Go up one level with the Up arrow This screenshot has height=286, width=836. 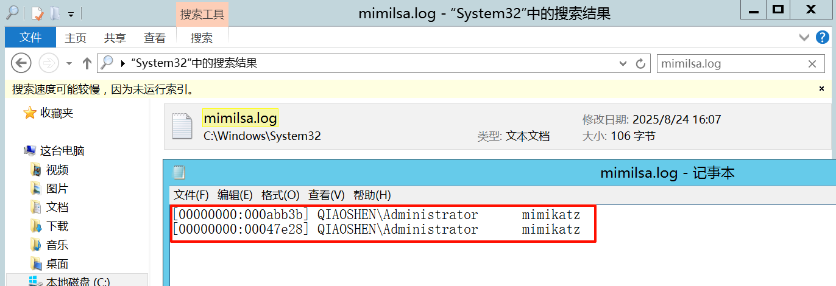tap(87, 63)
